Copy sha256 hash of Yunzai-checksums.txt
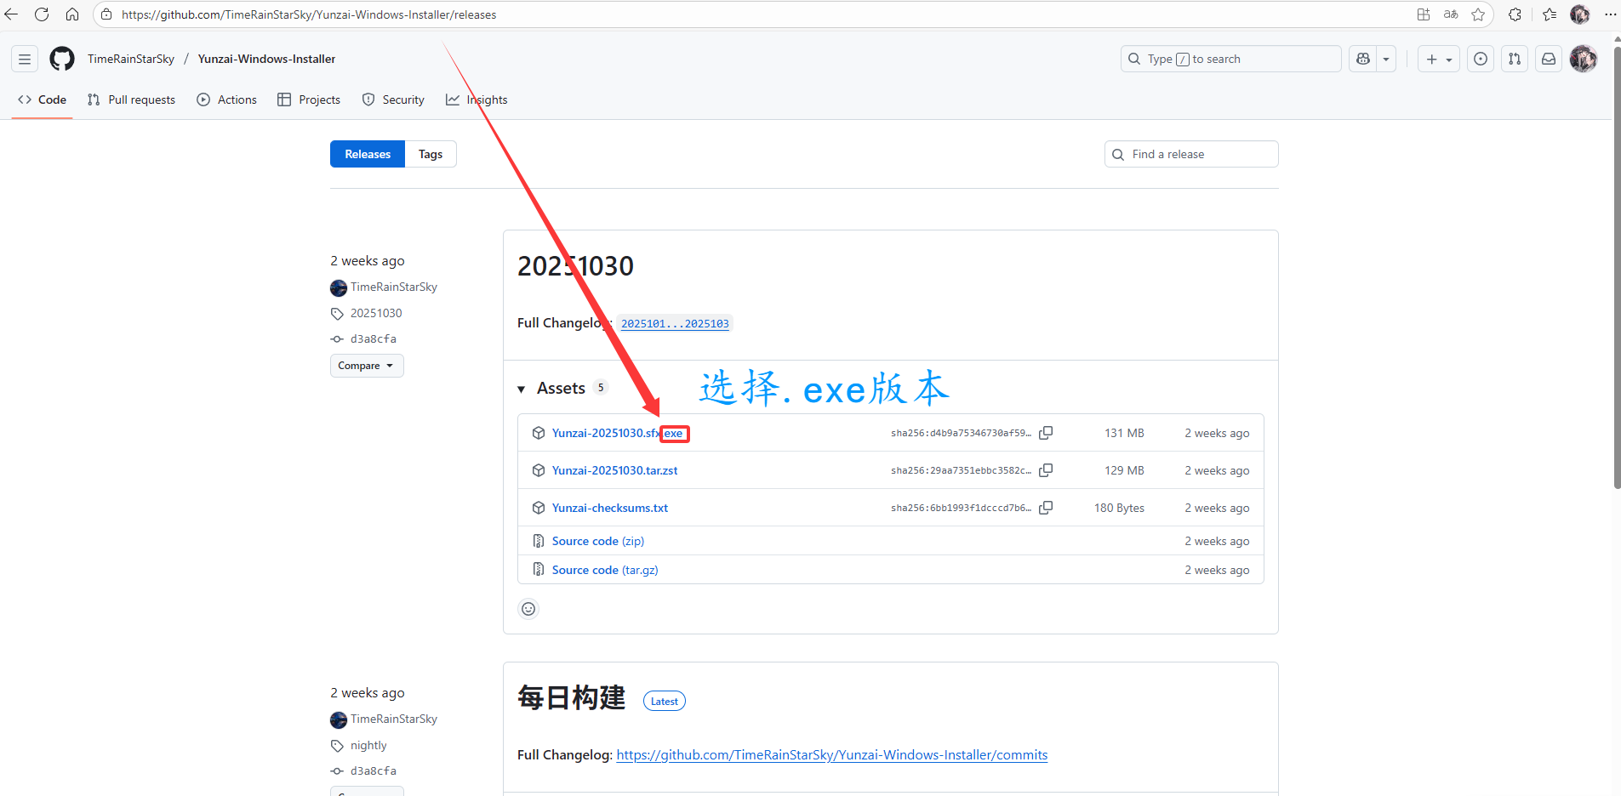 coord(1046,508)
